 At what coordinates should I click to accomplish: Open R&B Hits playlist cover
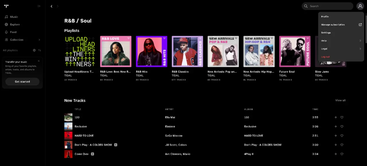point(151,51)
